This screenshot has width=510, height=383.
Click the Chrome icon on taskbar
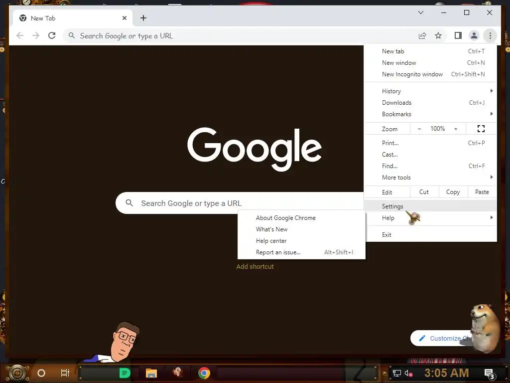pyautogui.click(x=204, y=373)
